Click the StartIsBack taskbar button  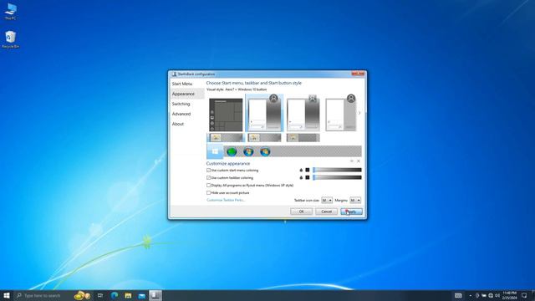[x=155, y=295]
